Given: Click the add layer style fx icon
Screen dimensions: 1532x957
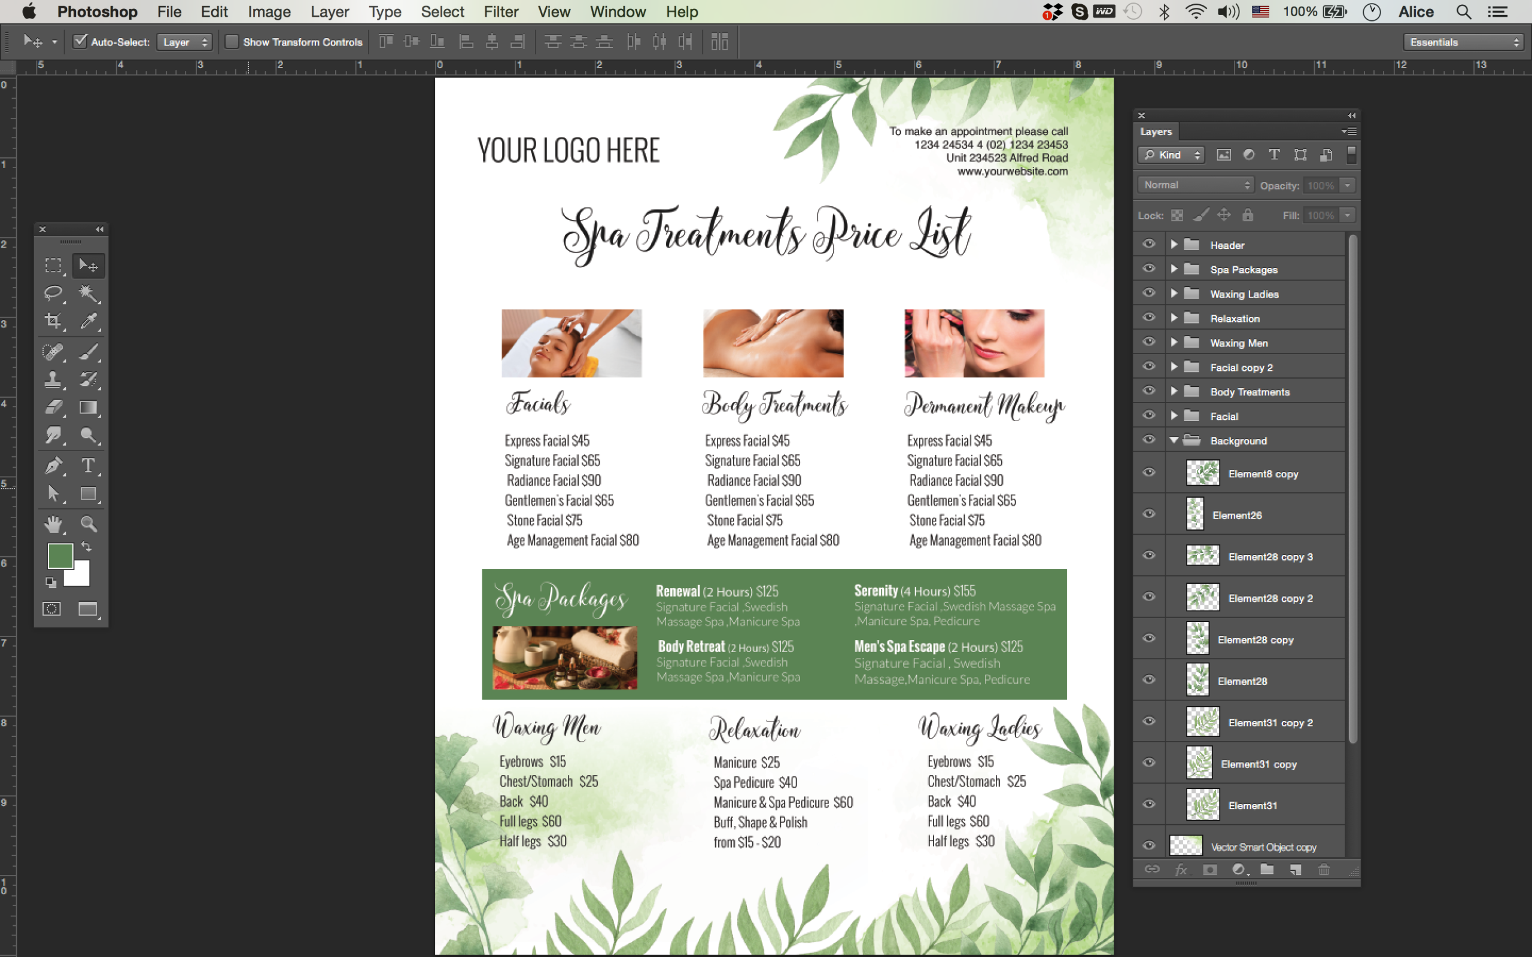Looking at the screenshot, I should pos(1181,870).
